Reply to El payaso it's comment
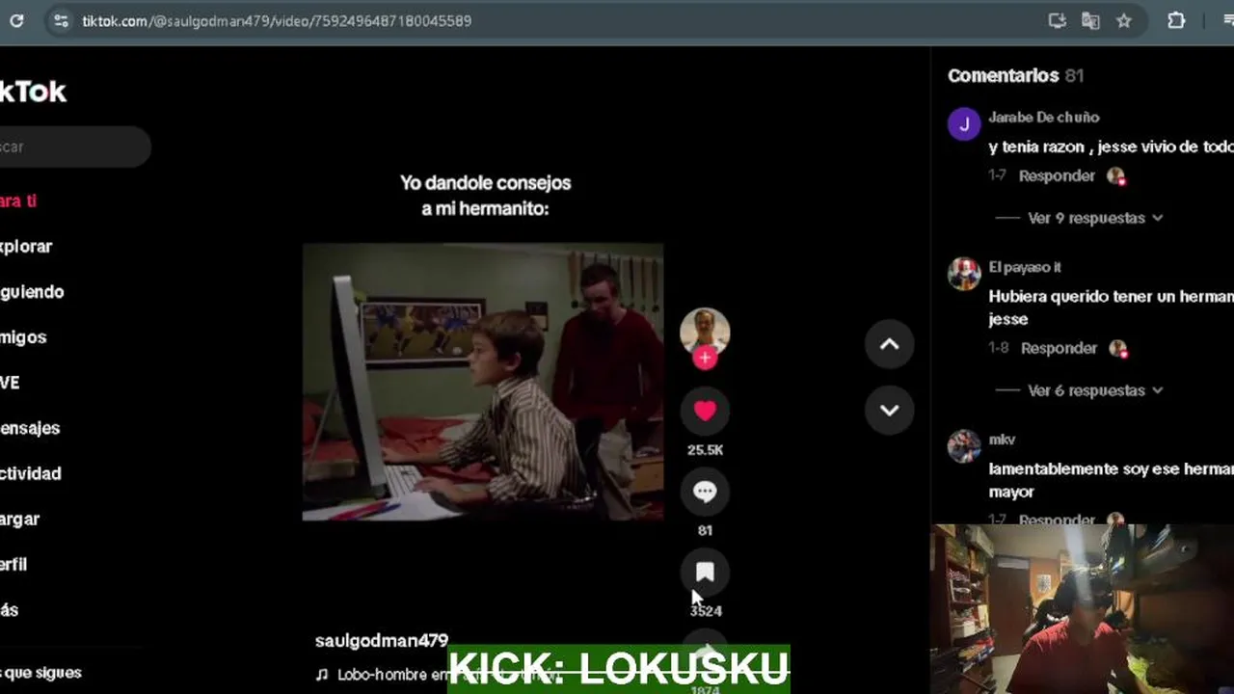This screenshot has height=694, width=1234. [1059, 348]
